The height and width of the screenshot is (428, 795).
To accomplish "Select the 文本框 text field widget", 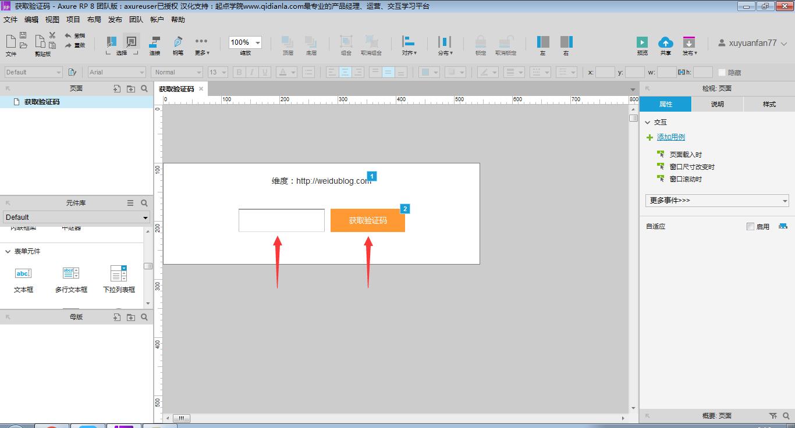I will pos(23,279).
